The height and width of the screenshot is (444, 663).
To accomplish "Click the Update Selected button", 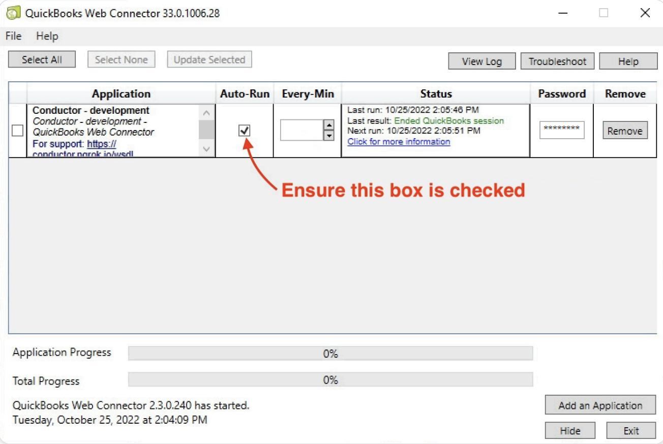I will click(209, 59).
